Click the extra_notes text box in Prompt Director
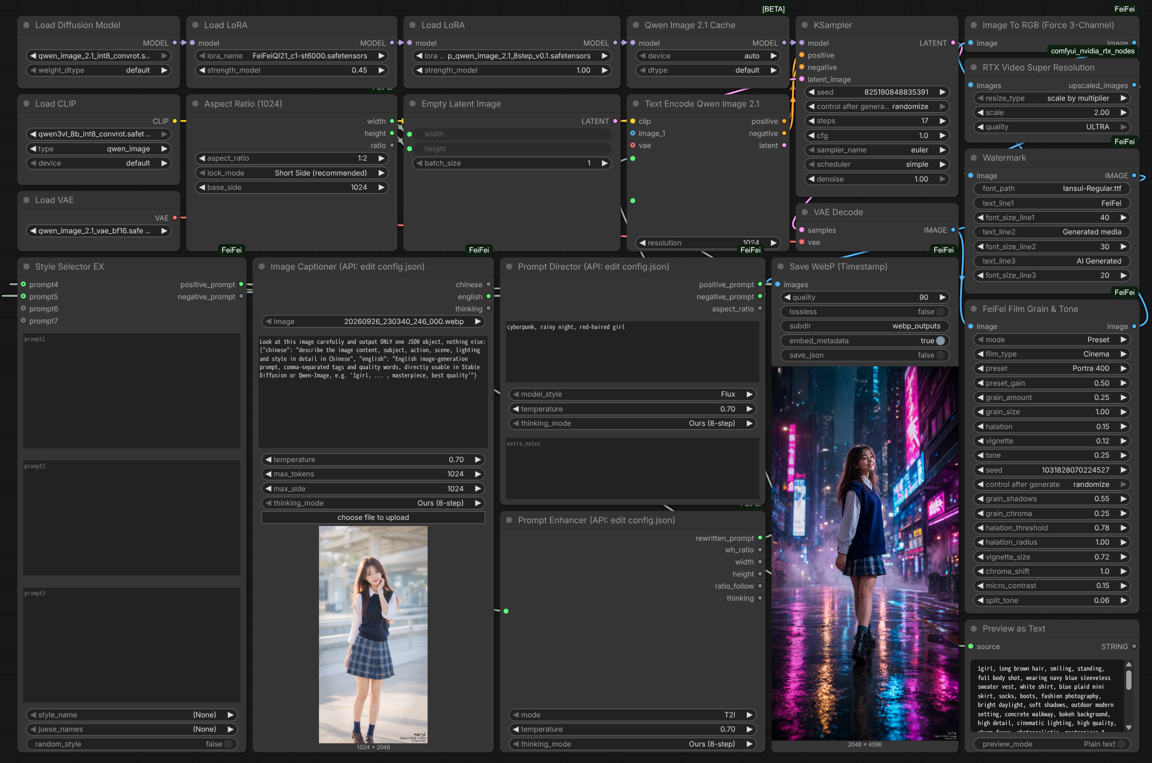The height and width of the screenshot is (763, 1152). pyautogui.click(x=632, y=469)
